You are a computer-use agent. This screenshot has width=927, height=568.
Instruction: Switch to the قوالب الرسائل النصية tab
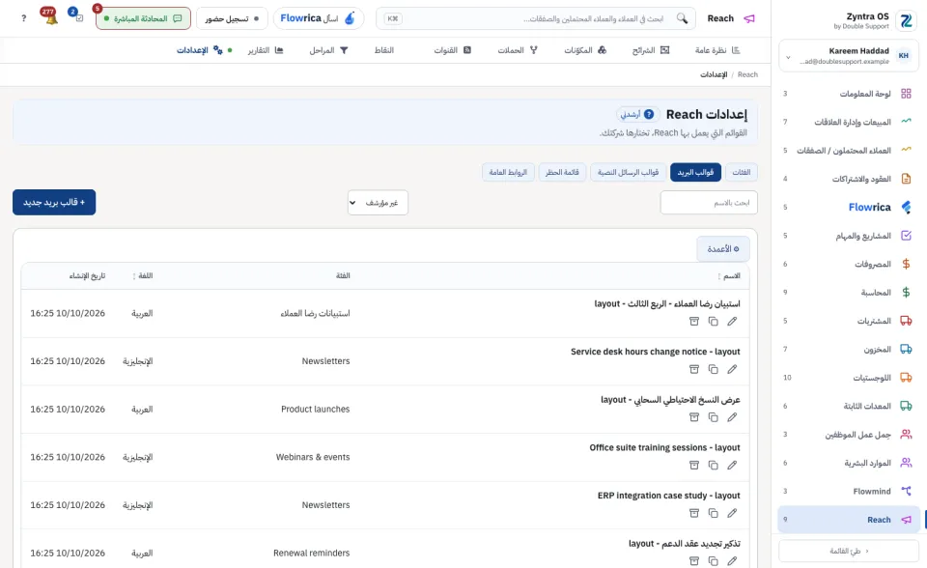point(628,172)
